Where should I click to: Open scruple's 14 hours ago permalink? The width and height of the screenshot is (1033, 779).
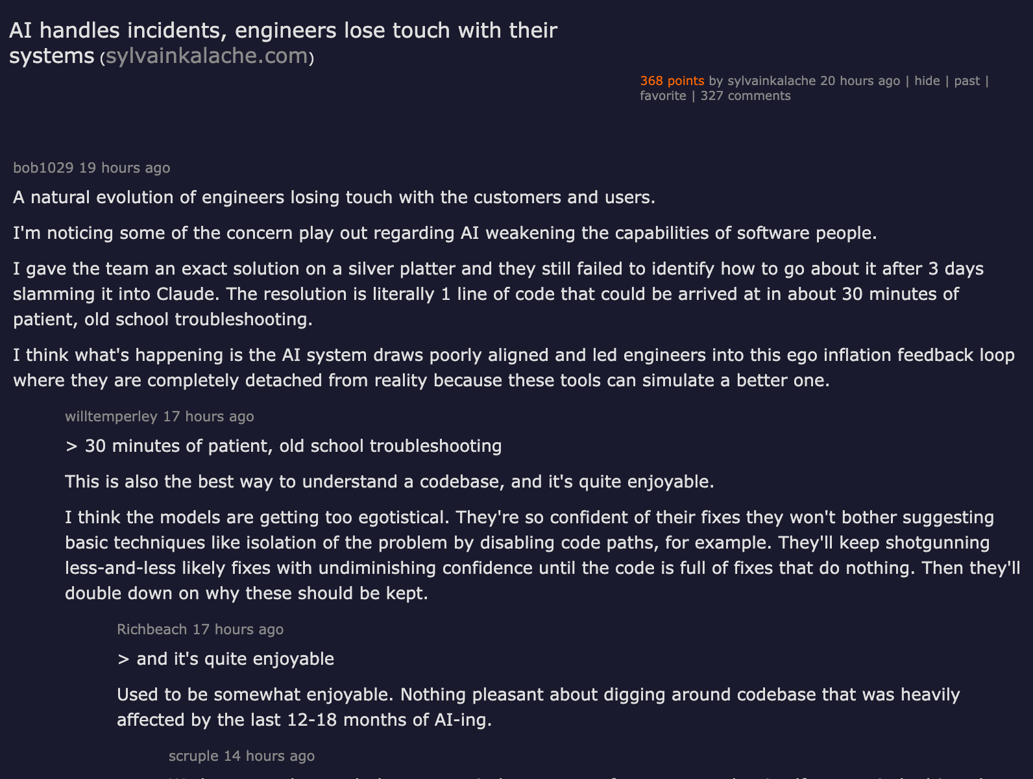pyautogui.click(x=269, y=756)
